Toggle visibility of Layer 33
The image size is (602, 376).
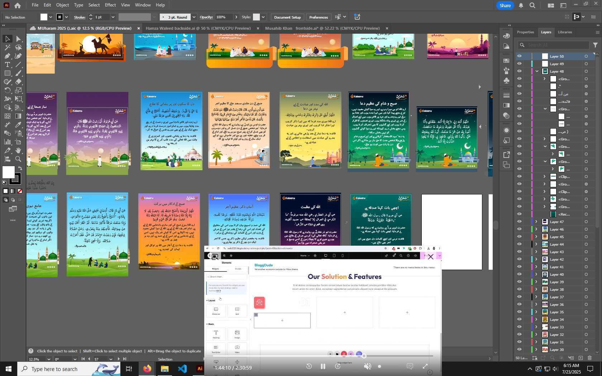[519, 327]
